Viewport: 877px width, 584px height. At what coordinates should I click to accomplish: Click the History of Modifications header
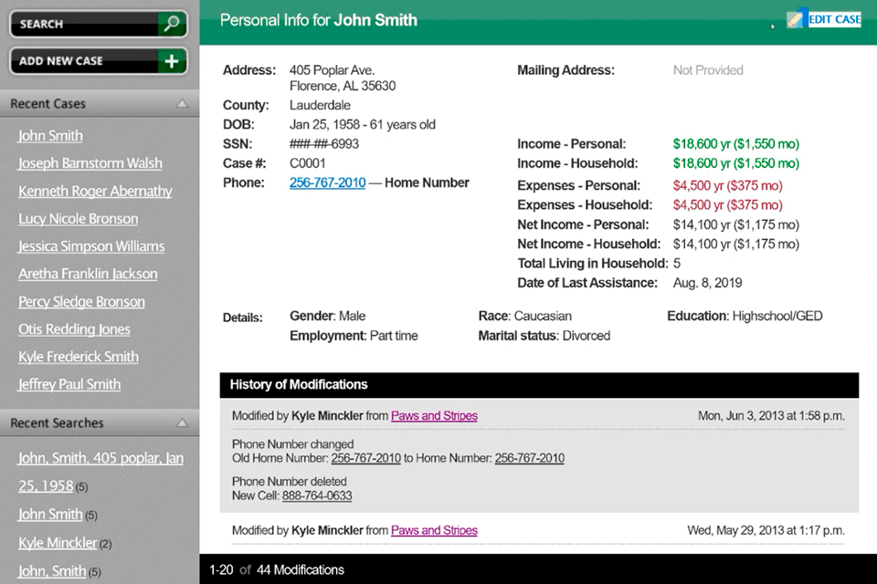point(539,385)
